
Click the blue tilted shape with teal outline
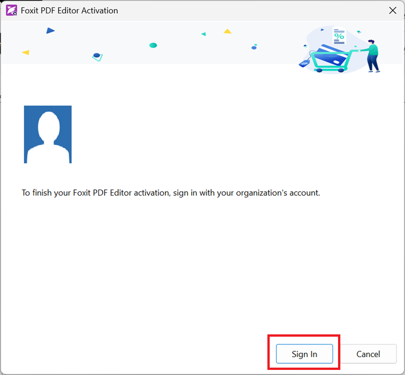[97, 57]
